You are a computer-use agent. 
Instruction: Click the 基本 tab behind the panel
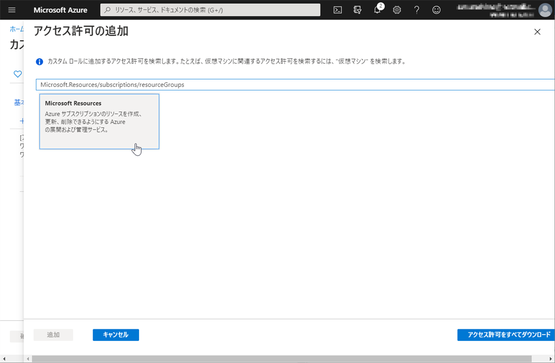(x=19, y=102)
